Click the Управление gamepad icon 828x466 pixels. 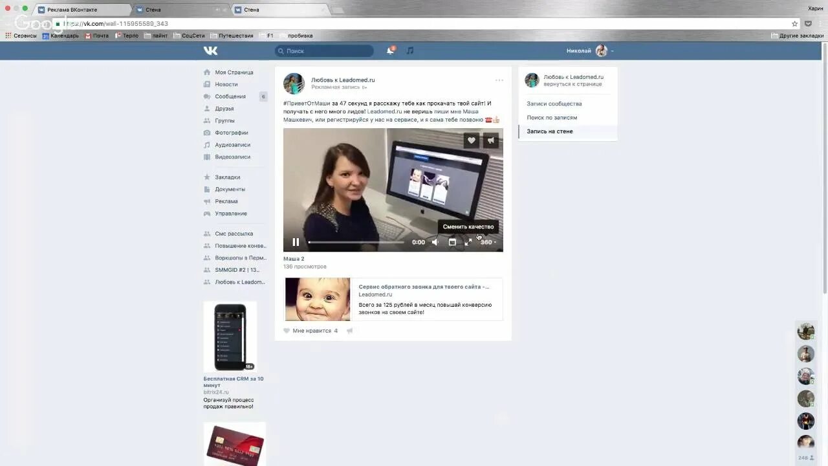[x=207, y=214]
